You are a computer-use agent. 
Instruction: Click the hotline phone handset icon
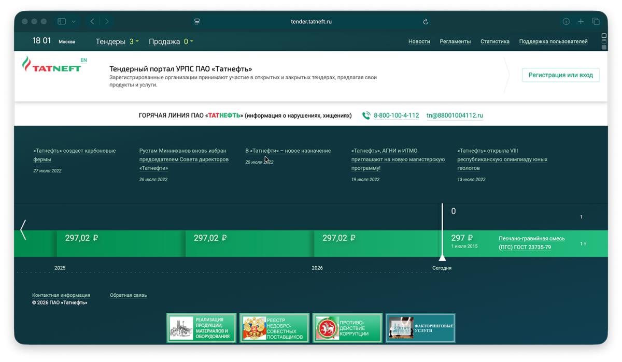point(366,115)
